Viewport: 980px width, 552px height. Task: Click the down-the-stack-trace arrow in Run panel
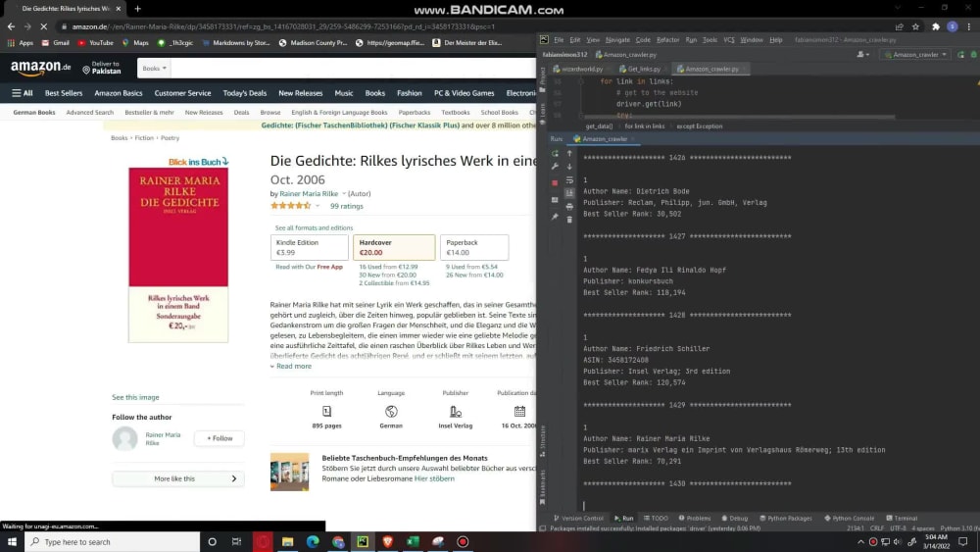569,167
